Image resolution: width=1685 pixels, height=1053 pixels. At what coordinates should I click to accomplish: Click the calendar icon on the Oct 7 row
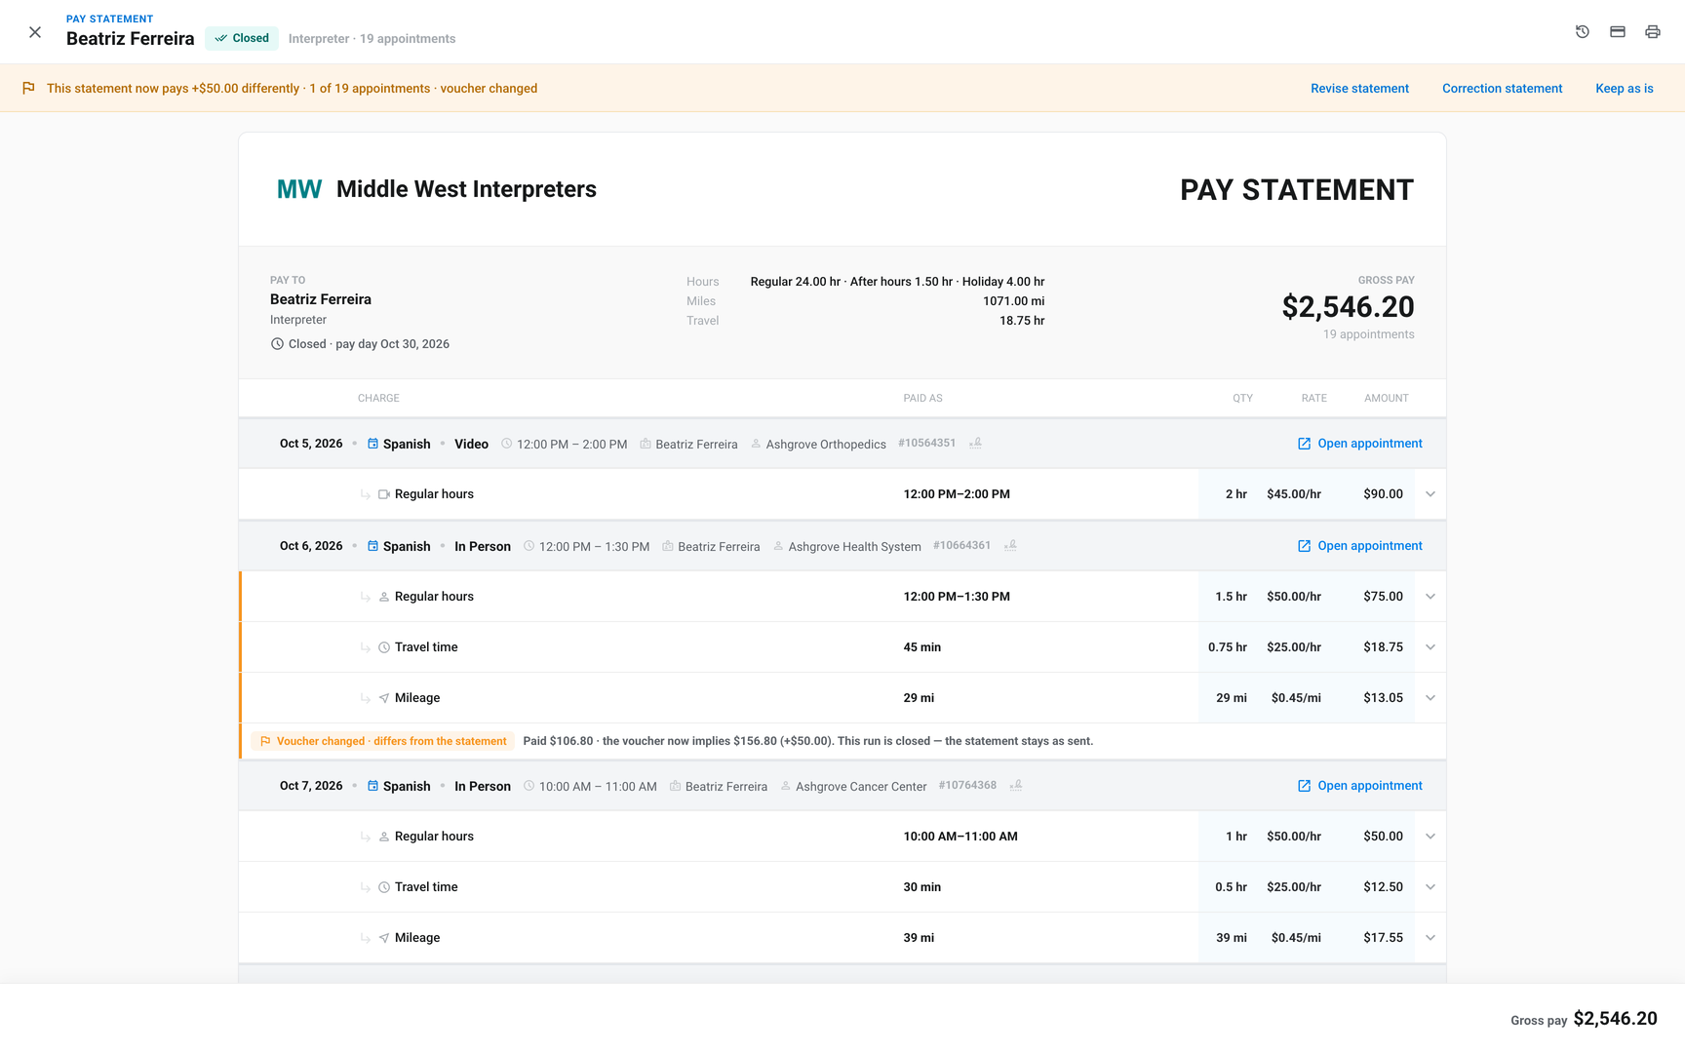372,786
